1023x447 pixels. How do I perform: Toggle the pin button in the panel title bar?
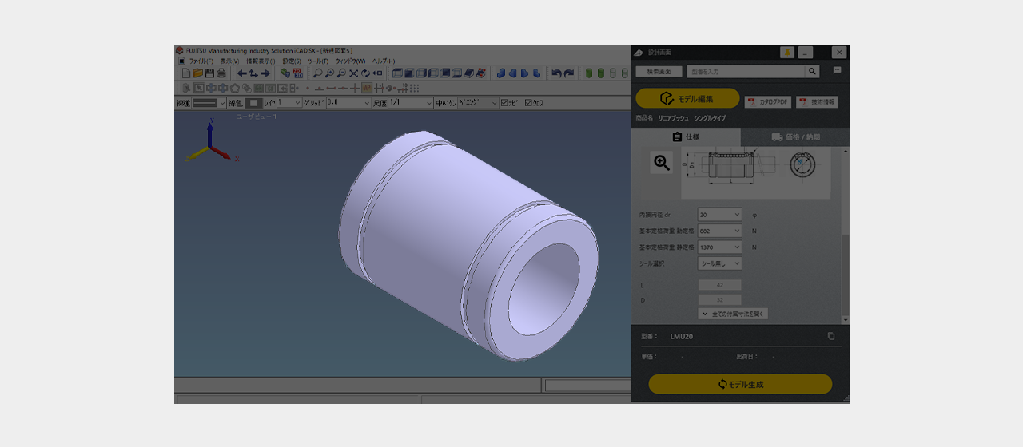pos(787,53)
